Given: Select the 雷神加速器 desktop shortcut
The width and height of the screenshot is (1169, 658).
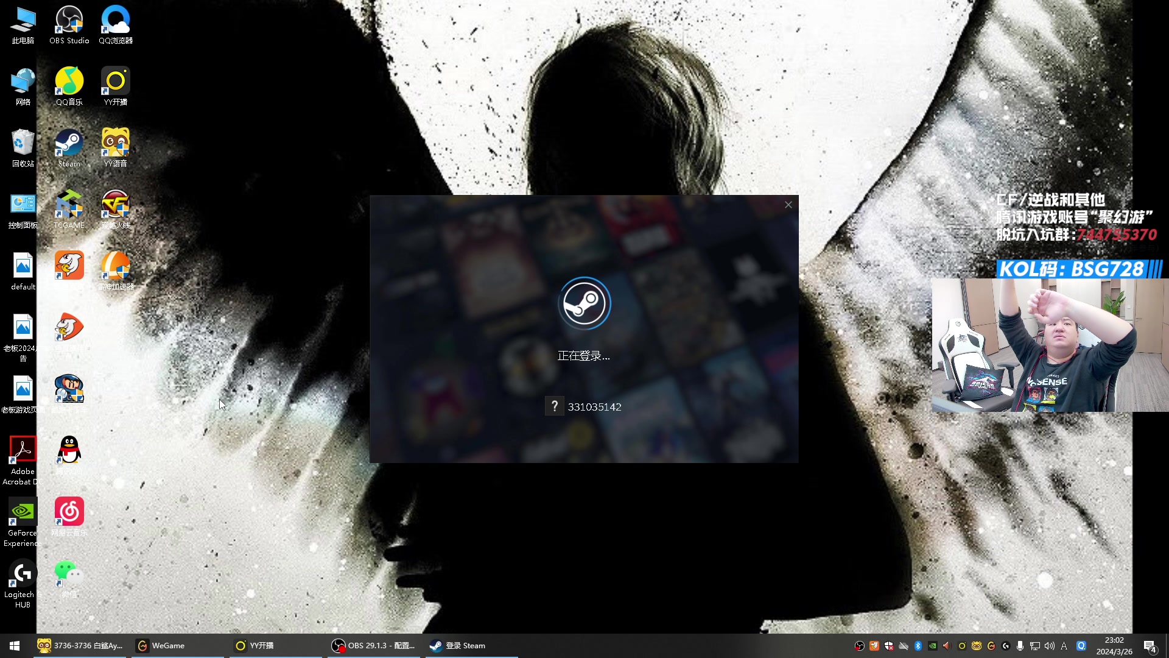Looking at the screenshot, I should coord(116,272).
